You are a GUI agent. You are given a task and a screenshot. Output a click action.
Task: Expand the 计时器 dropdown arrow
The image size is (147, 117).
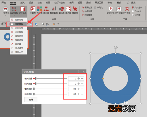[143, 15]
